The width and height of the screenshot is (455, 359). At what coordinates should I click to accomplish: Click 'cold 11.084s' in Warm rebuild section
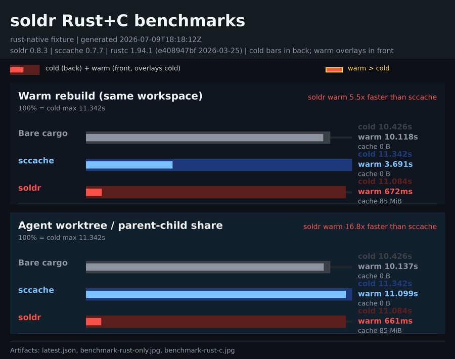coord(385,182)
